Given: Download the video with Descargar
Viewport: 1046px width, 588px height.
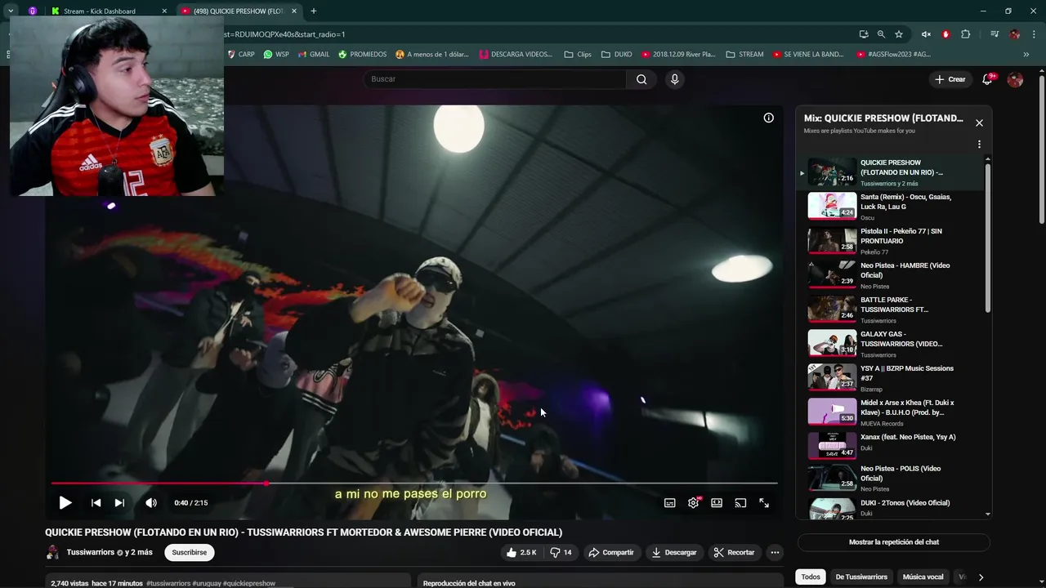Looking at the screenshot, I should point(674,553).
